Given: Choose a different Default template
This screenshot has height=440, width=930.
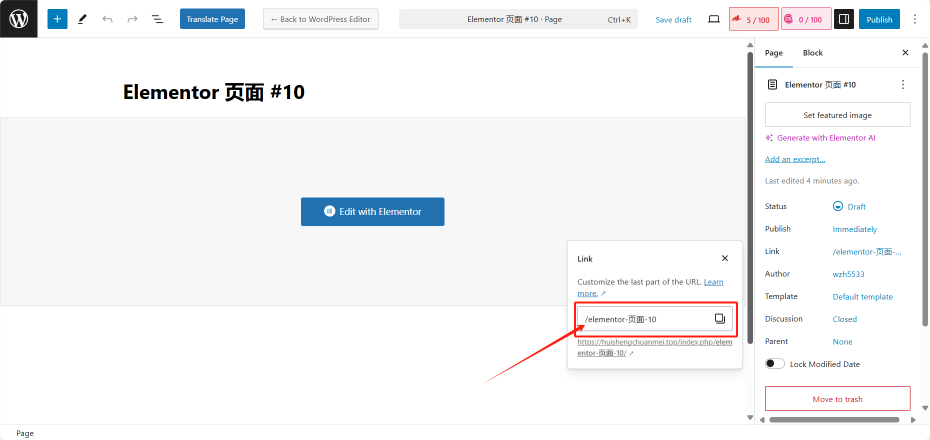Looking at the screenshot, I should point(863,296).
